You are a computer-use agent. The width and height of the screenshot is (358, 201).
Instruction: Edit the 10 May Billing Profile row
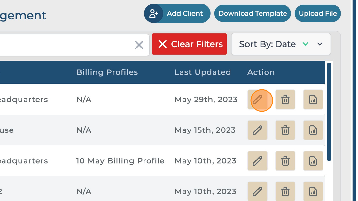(257, 161)
